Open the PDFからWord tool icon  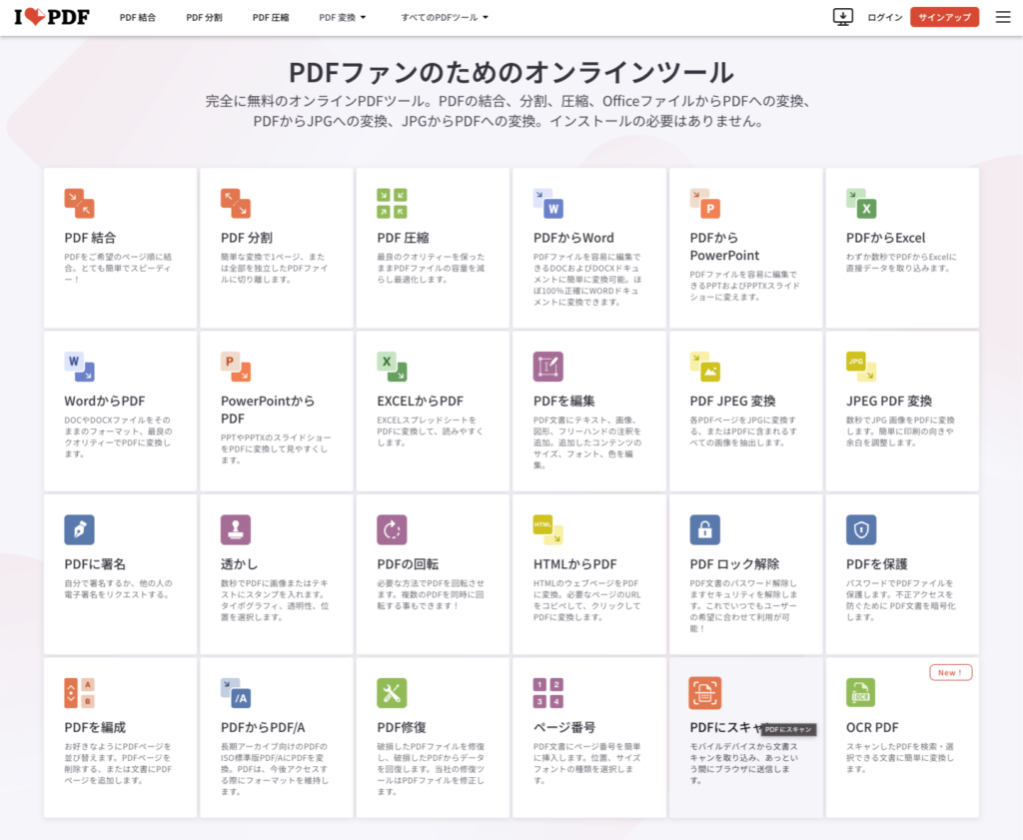pyautogui.click(x=548, y=203)
